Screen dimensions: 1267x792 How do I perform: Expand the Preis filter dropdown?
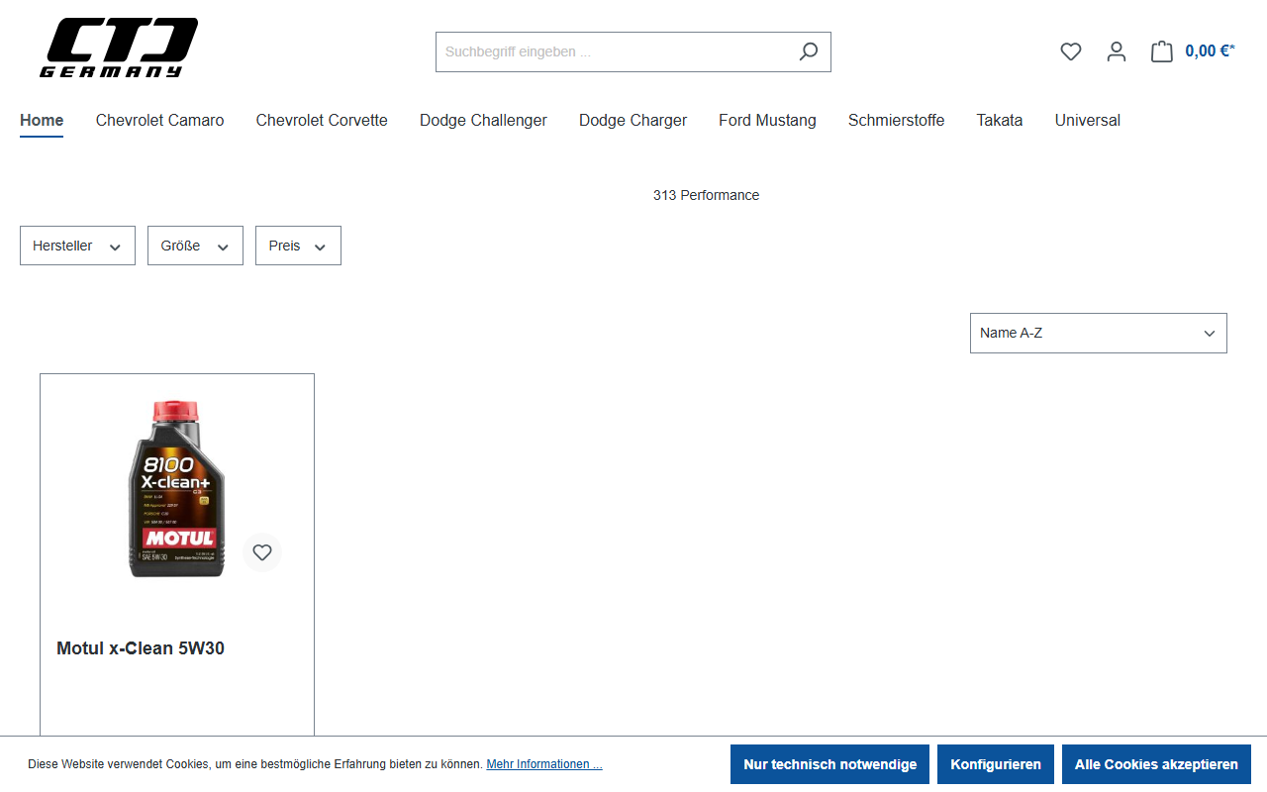point(298,246)
